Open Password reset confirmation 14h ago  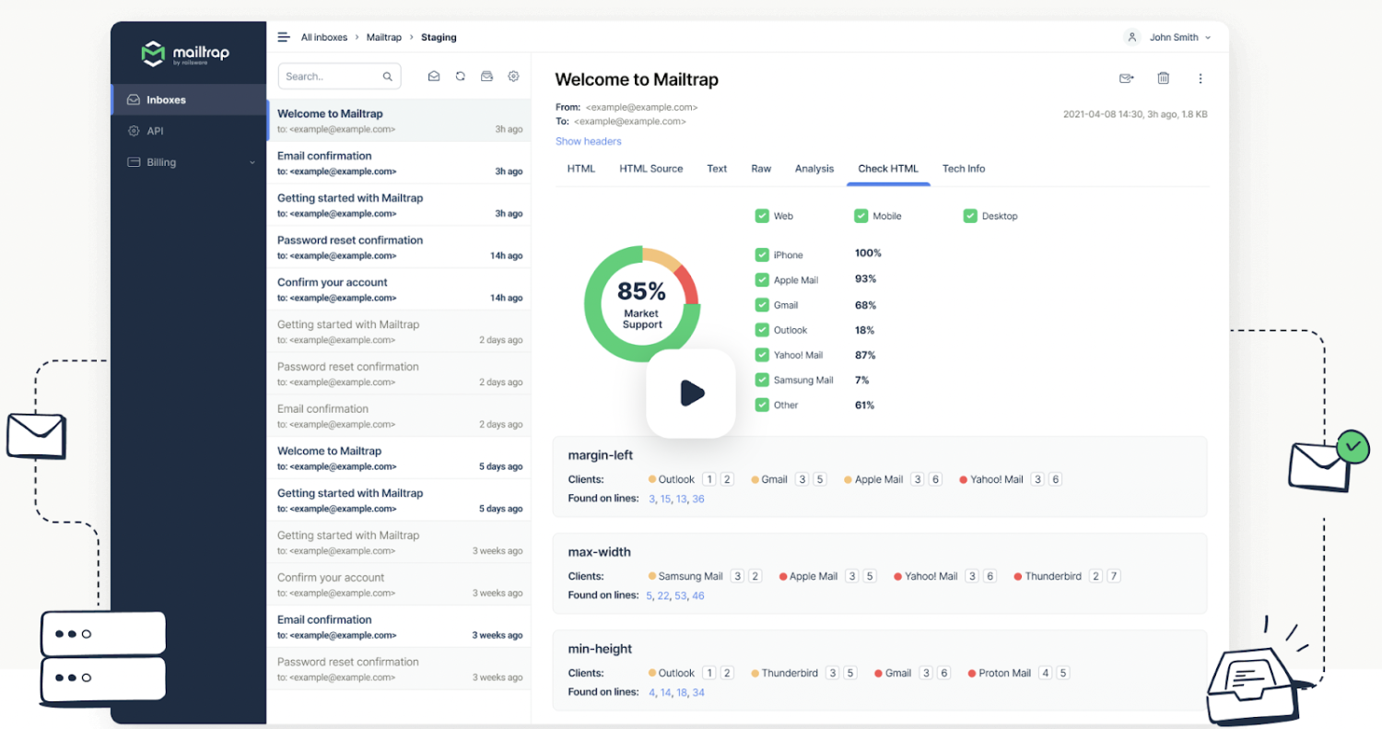[x=399, y=248]
